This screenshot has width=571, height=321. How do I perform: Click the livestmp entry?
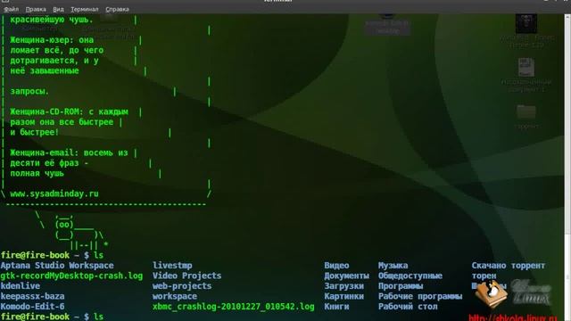coord(172,266)
